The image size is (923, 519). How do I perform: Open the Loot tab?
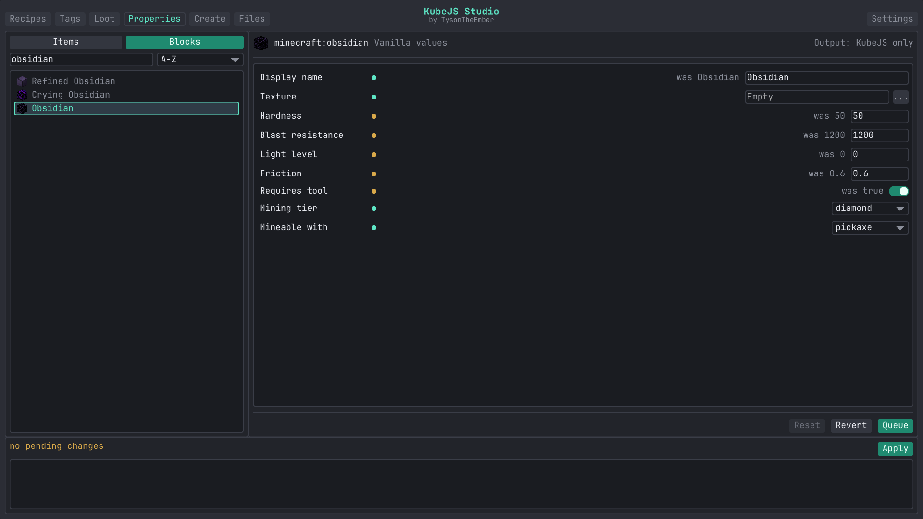[x=104, y=19]
